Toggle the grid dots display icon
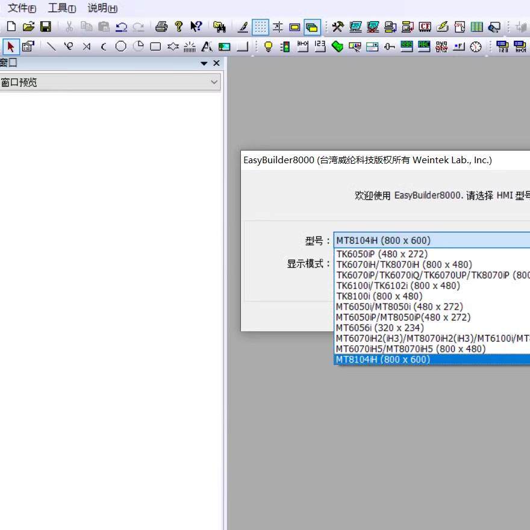Screen dimensions: 530x530 pyautogui.click(x=261, y=27)
